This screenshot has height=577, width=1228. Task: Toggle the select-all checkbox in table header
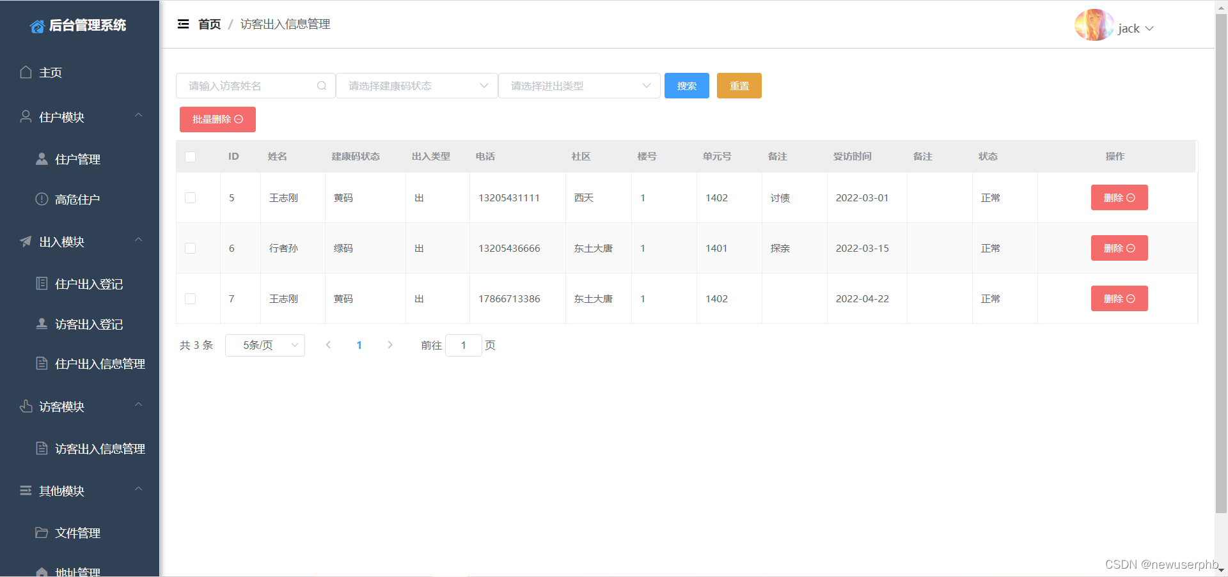coord(190,157)
